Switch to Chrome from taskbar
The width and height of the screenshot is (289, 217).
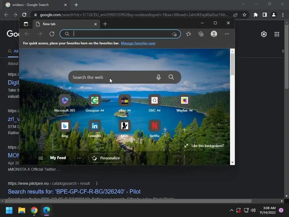34,210
